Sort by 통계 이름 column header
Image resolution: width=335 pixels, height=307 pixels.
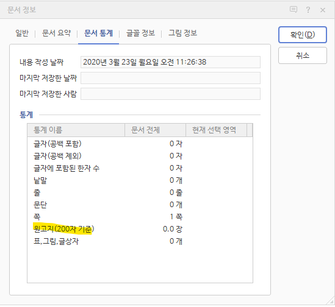(76, 130)
